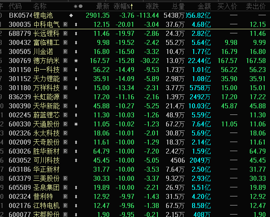
Task: Select stock name 普利特
Action: (43, 196)
